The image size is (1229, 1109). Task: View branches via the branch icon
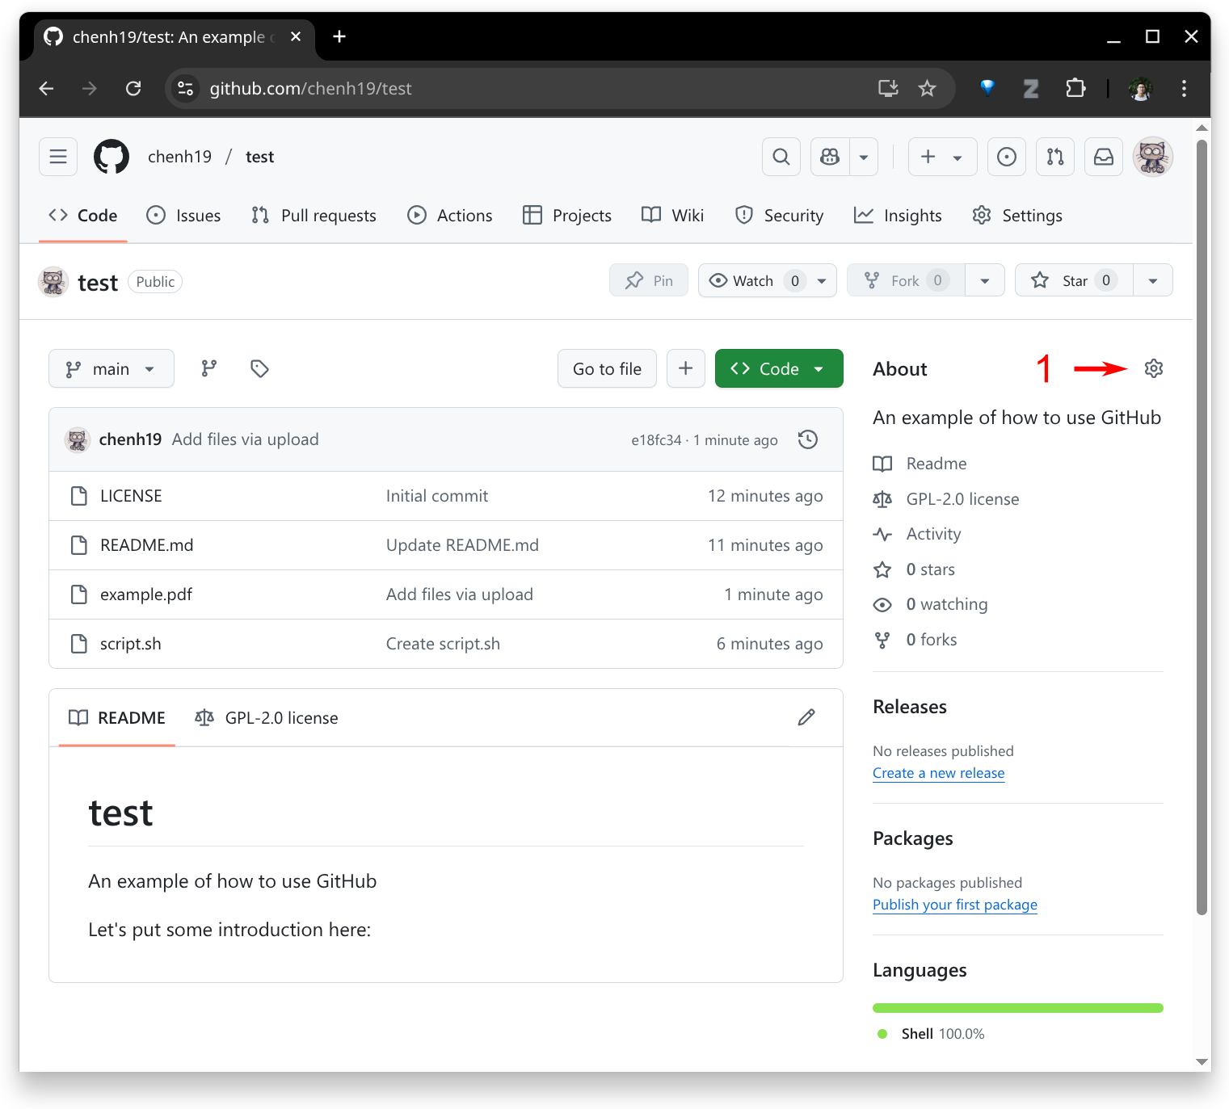point(209,368)
